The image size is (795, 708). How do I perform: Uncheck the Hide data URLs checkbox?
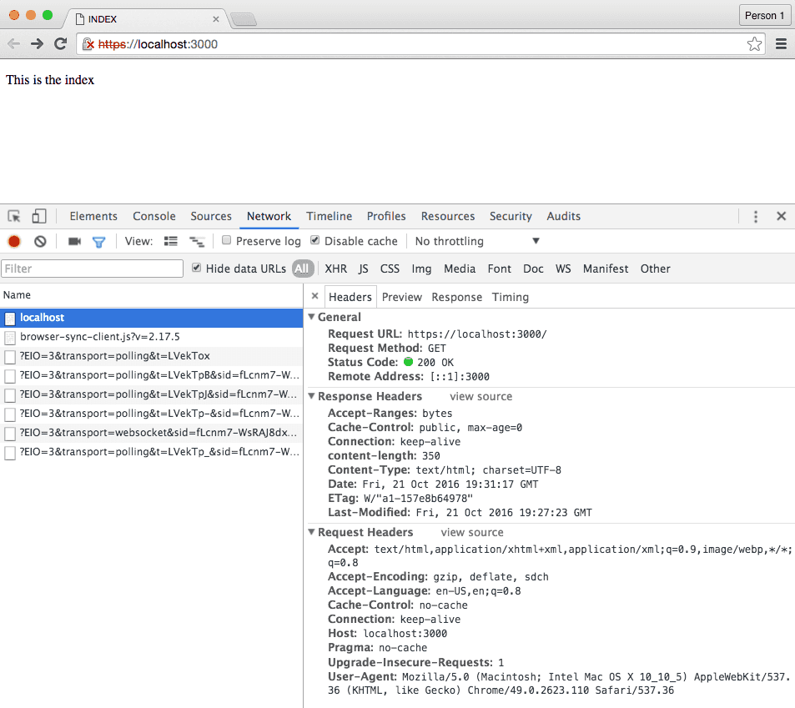tap(196, 269)
